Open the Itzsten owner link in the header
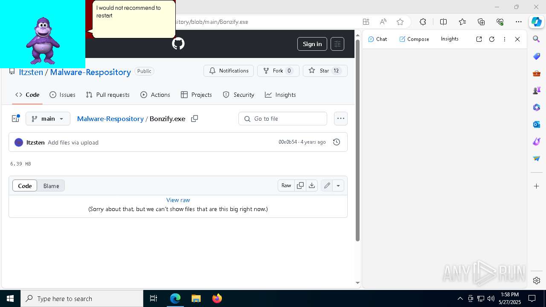 pos(31,72)
